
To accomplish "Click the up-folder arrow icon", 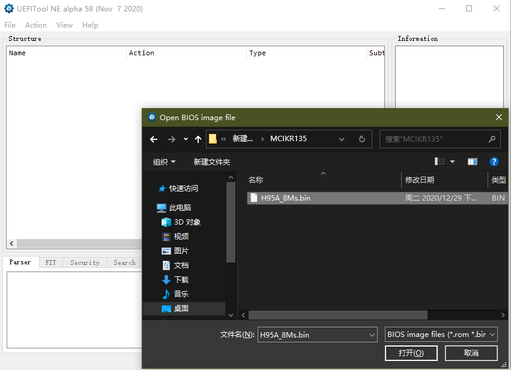I will [198, 139].
